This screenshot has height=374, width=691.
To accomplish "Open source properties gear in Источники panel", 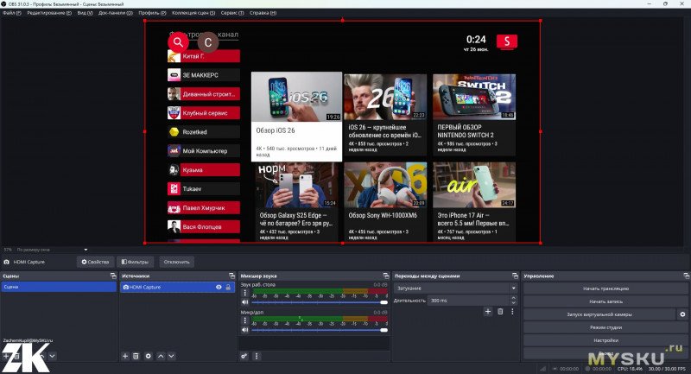I will 148,356.
